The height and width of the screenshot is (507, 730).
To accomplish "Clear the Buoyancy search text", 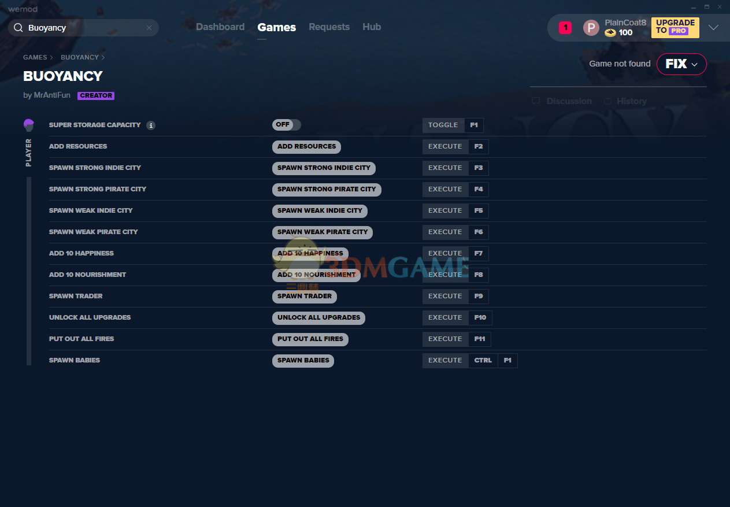I will [x=149, y=28].
